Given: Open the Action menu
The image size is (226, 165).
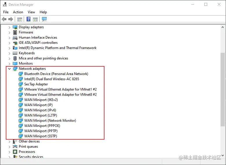Looking at the screenshot, I should click(x=18, y=12).
